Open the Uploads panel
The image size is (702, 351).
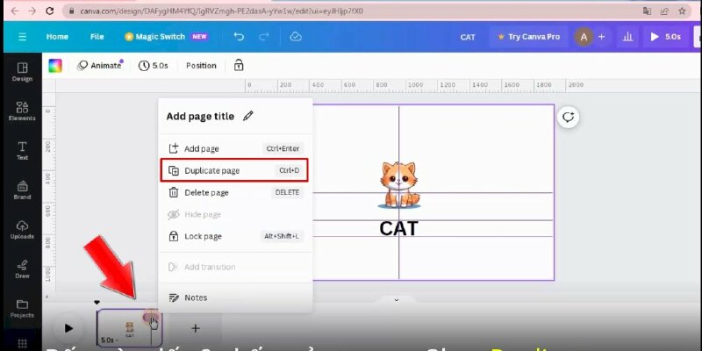(x=22, y=229)
